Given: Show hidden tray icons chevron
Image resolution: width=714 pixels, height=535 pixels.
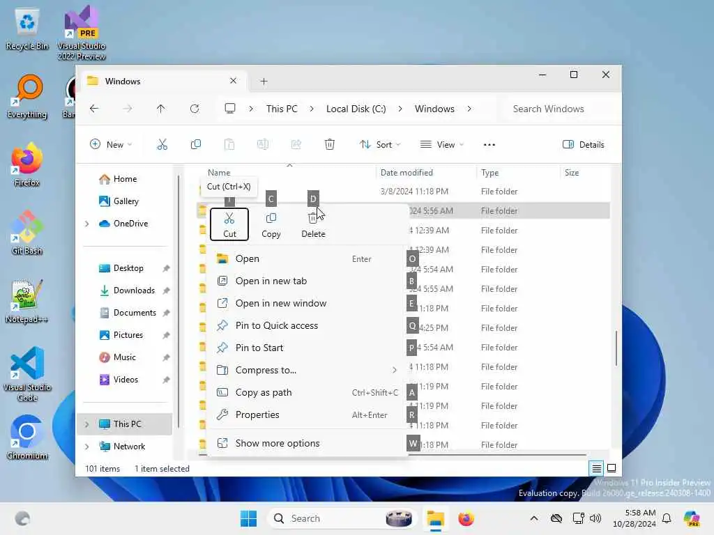Looking at the screenshot, I should pos(533,518).
